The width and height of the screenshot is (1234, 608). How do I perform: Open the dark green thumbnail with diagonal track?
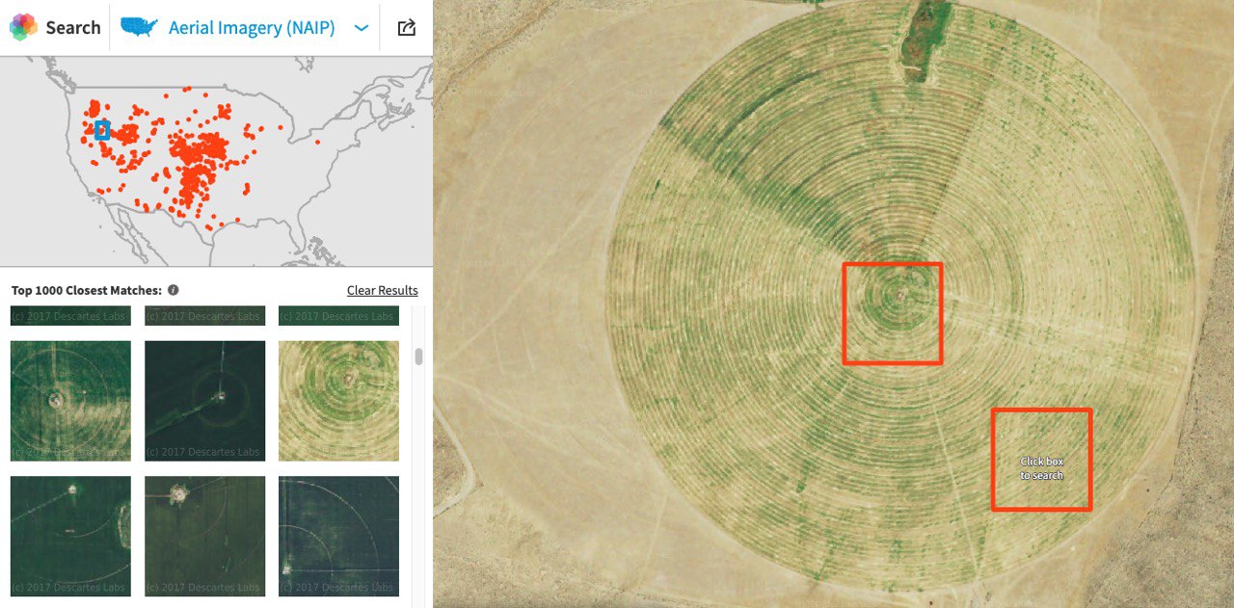pyautogui.click(x=204, y=401)
